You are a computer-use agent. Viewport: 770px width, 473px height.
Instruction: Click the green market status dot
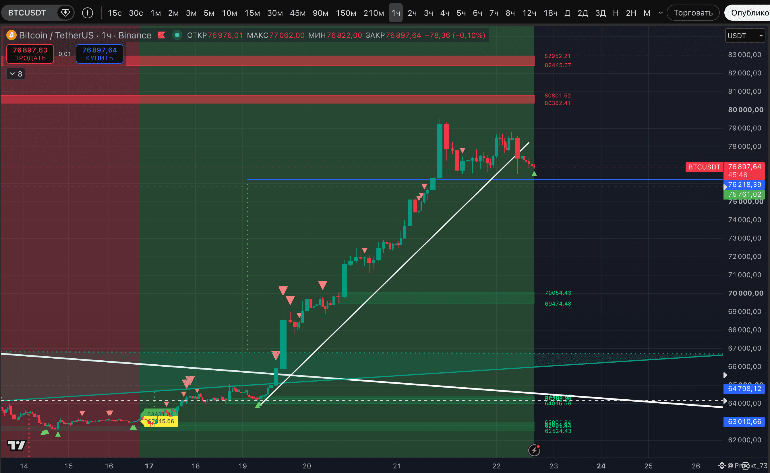177,35
